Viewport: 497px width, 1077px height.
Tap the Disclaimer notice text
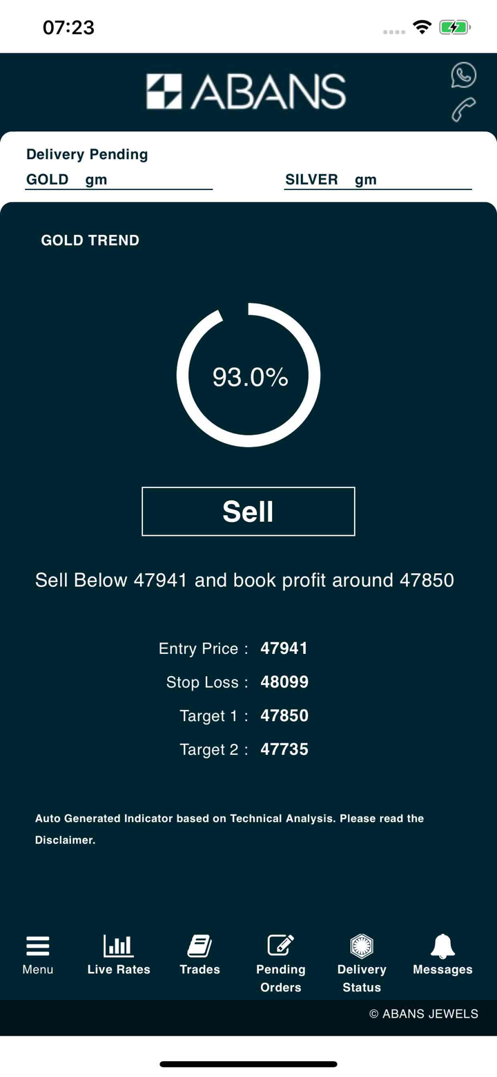(229, 829)
